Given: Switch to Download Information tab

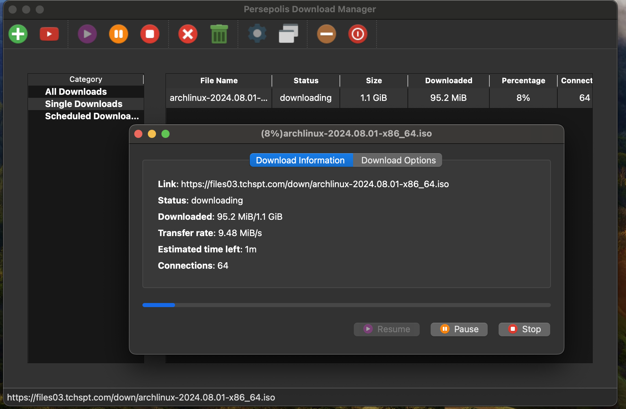Looking at the screenshot, I should [301, 160].
